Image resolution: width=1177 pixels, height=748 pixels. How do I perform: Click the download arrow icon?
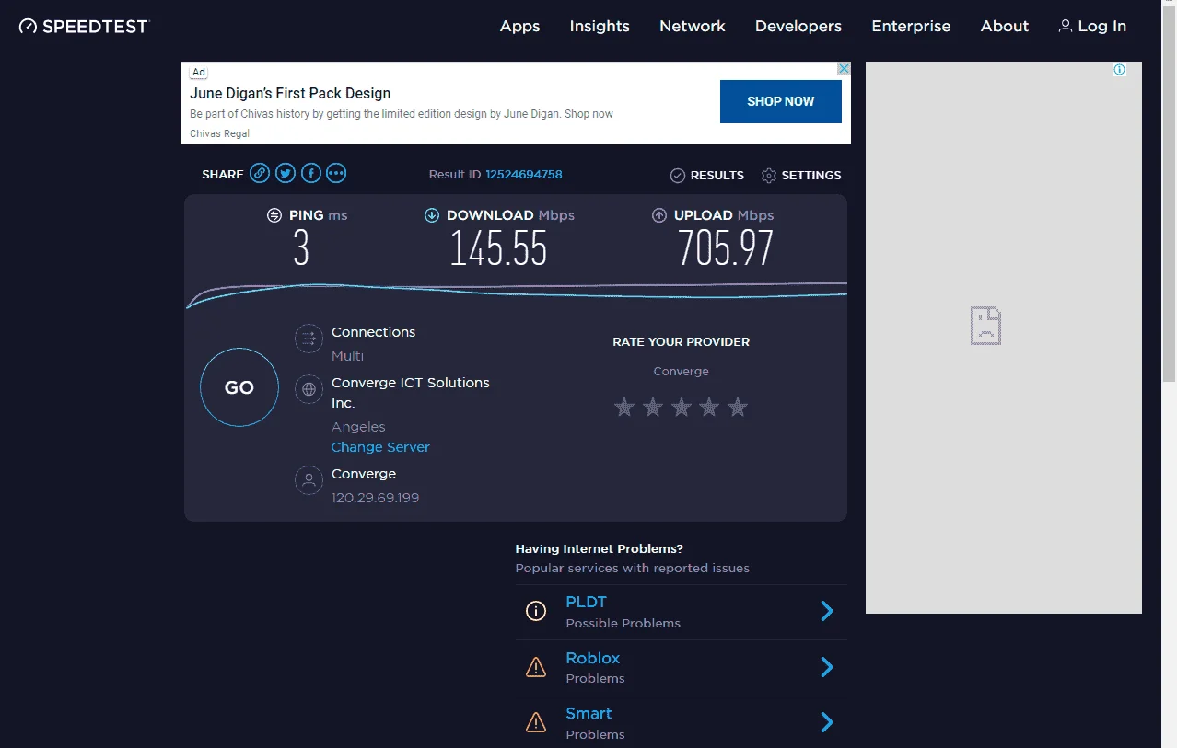pyautogui.click(x=431, y=215)
